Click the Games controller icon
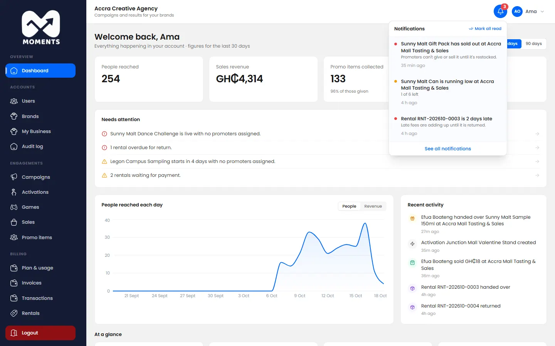555x346 pixels. click(14, 207)
